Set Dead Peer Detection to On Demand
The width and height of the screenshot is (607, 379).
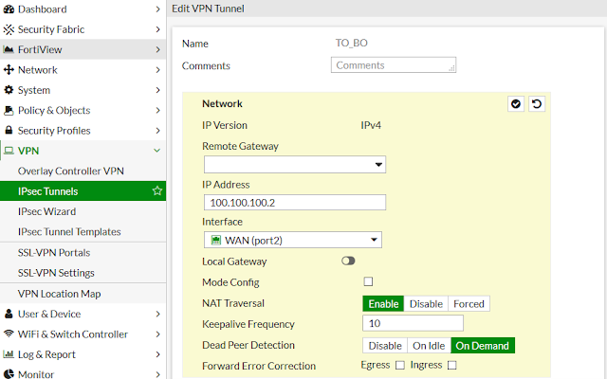tap(483, 345)
